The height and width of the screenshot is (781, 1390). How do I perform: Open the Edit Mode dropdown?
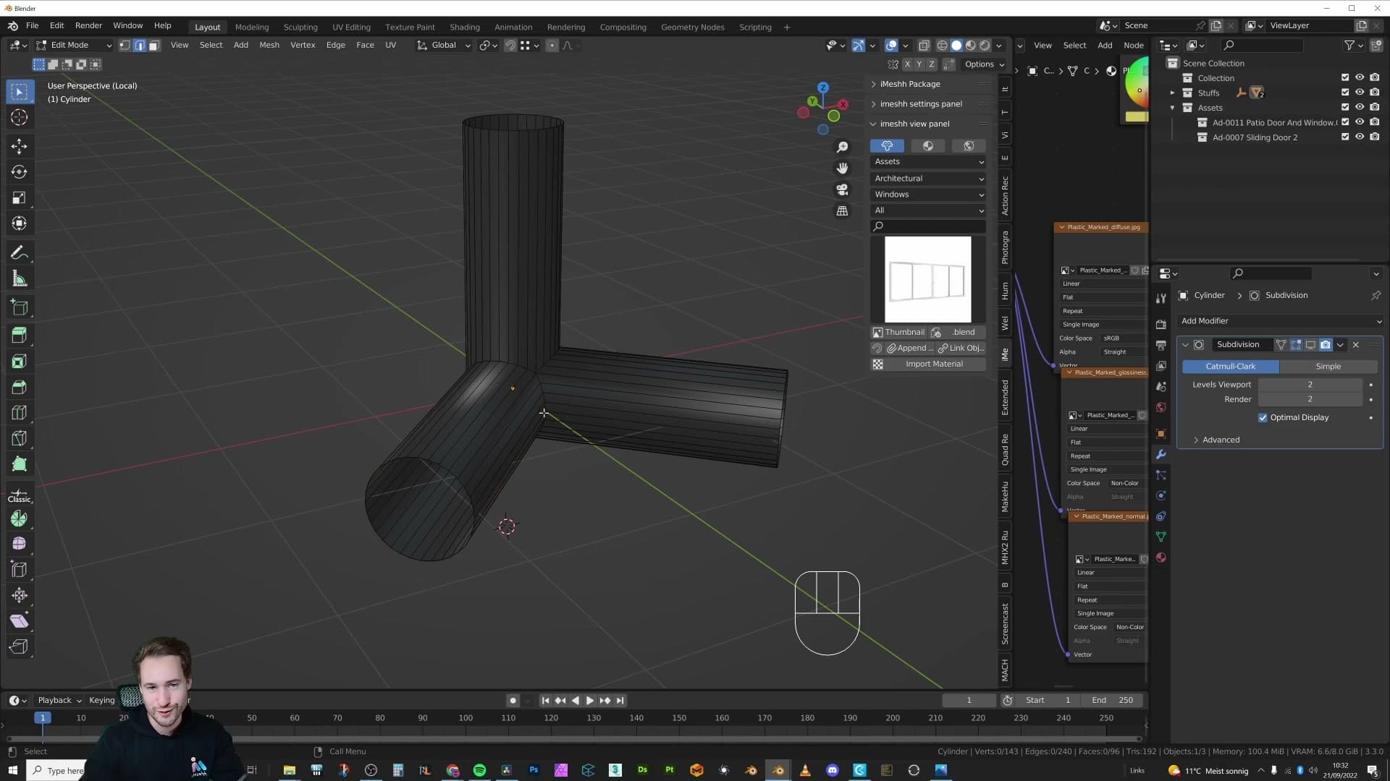coord(74,46)
